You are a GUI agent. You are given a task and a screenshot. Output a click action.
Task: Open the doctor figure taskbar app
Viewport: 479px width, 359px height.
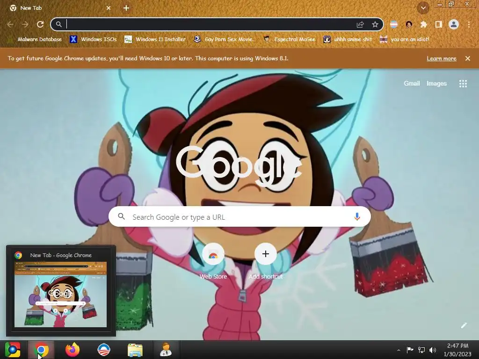[x=166, y=350]
